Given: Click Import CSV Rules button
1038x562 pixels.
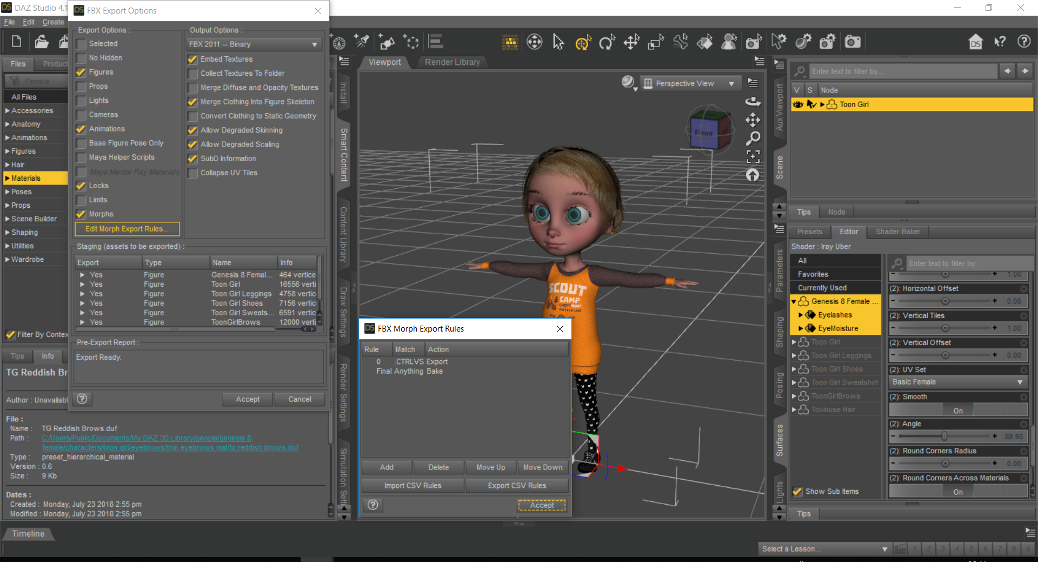Looking at the screenshot, I should click(412, 486).
